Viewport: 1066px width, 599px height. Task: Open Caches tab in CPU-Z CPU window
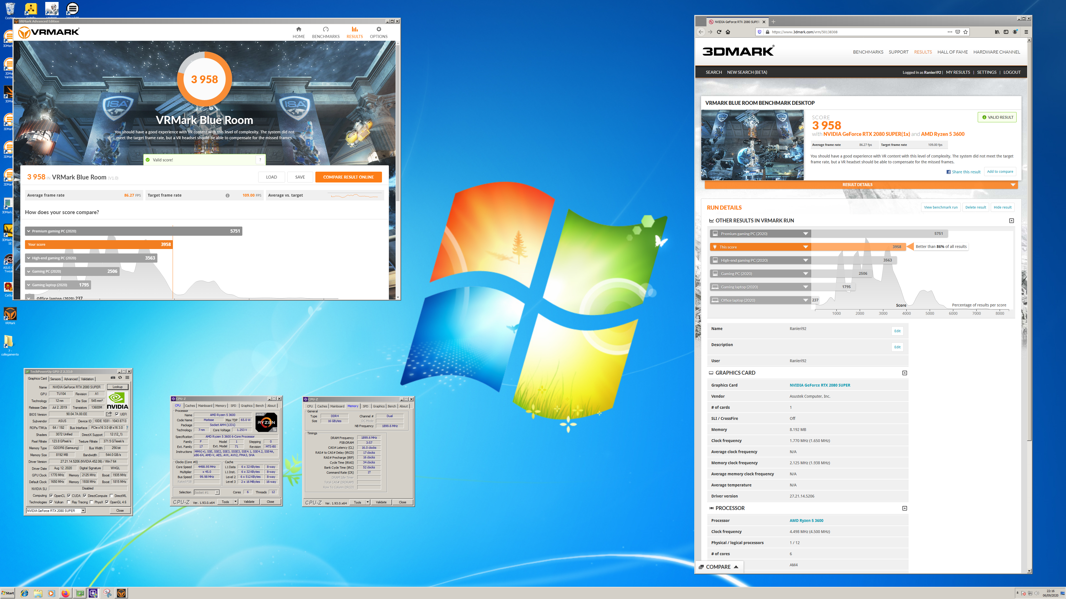click(190, 405)
